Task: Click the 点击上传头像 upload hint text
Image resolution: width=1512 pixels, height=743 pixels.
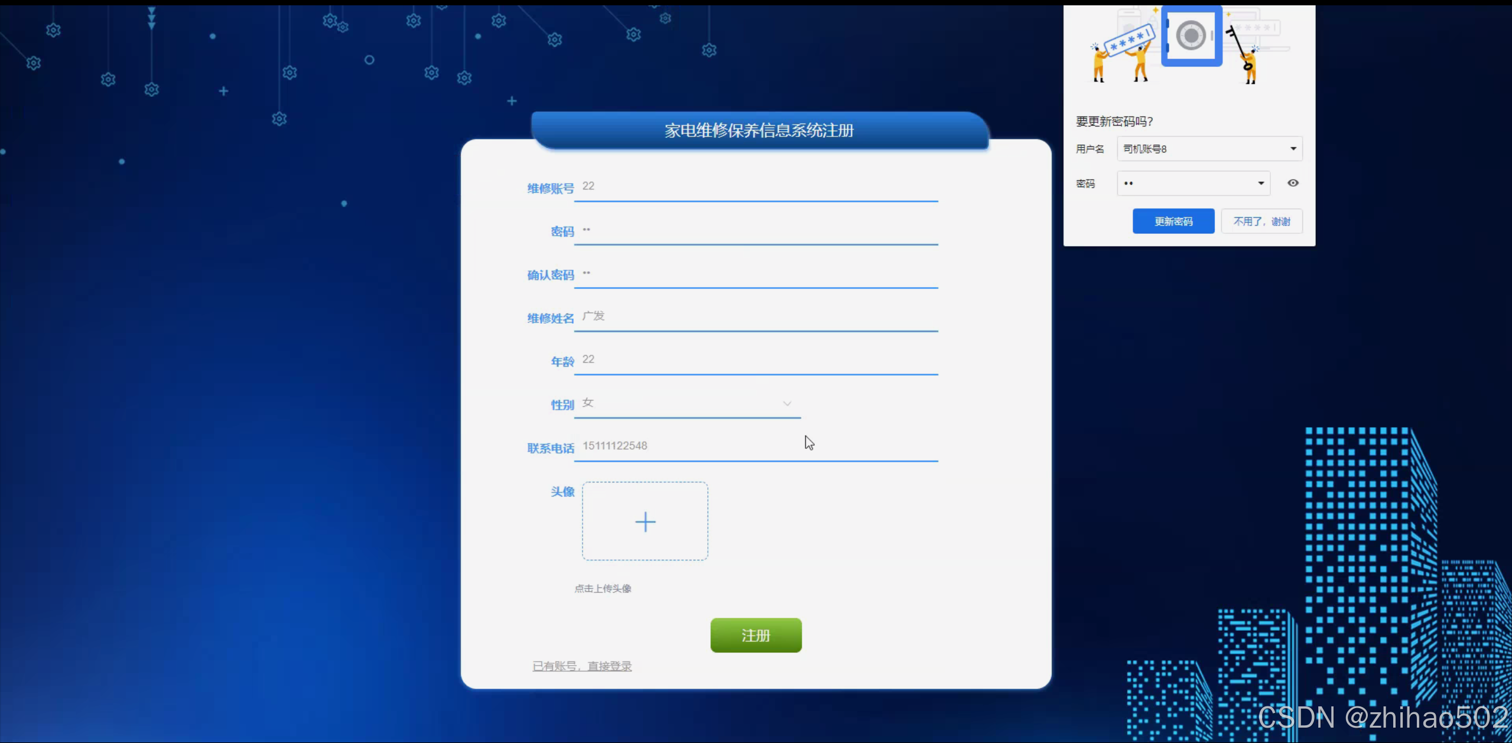Action: pos(602,588)
